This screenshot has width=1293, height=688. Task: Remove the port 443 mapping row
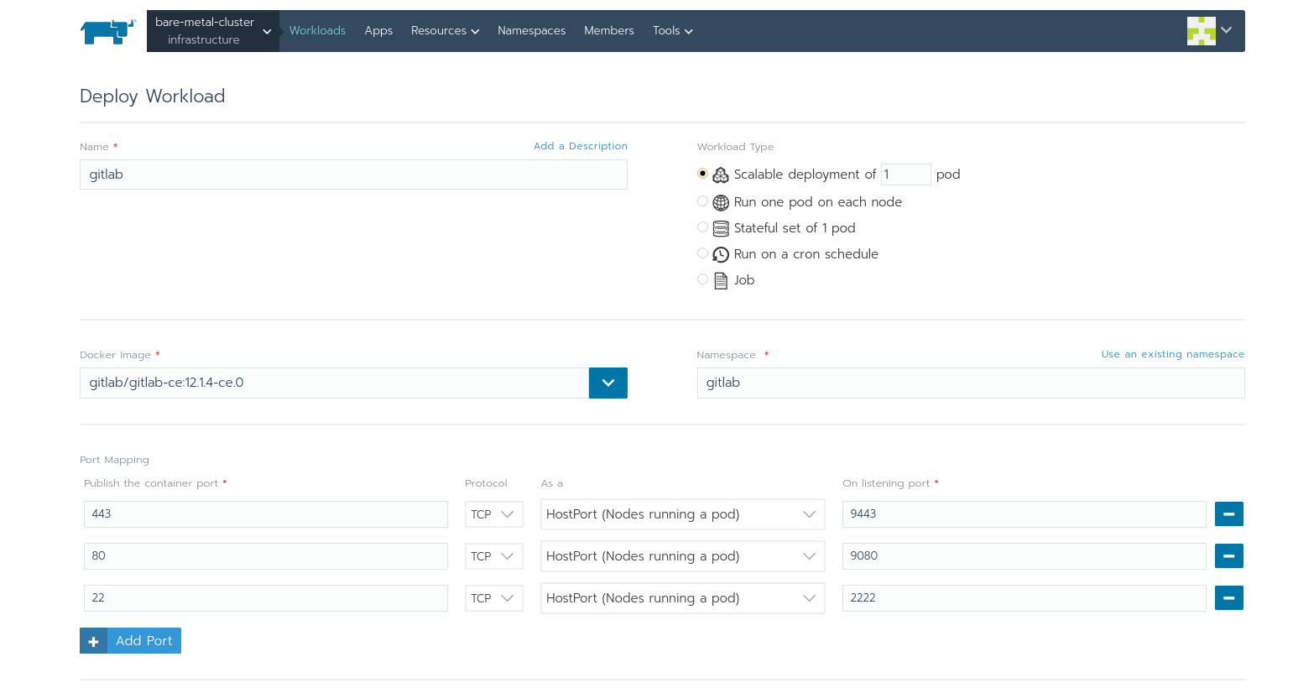coord(1228,514)
